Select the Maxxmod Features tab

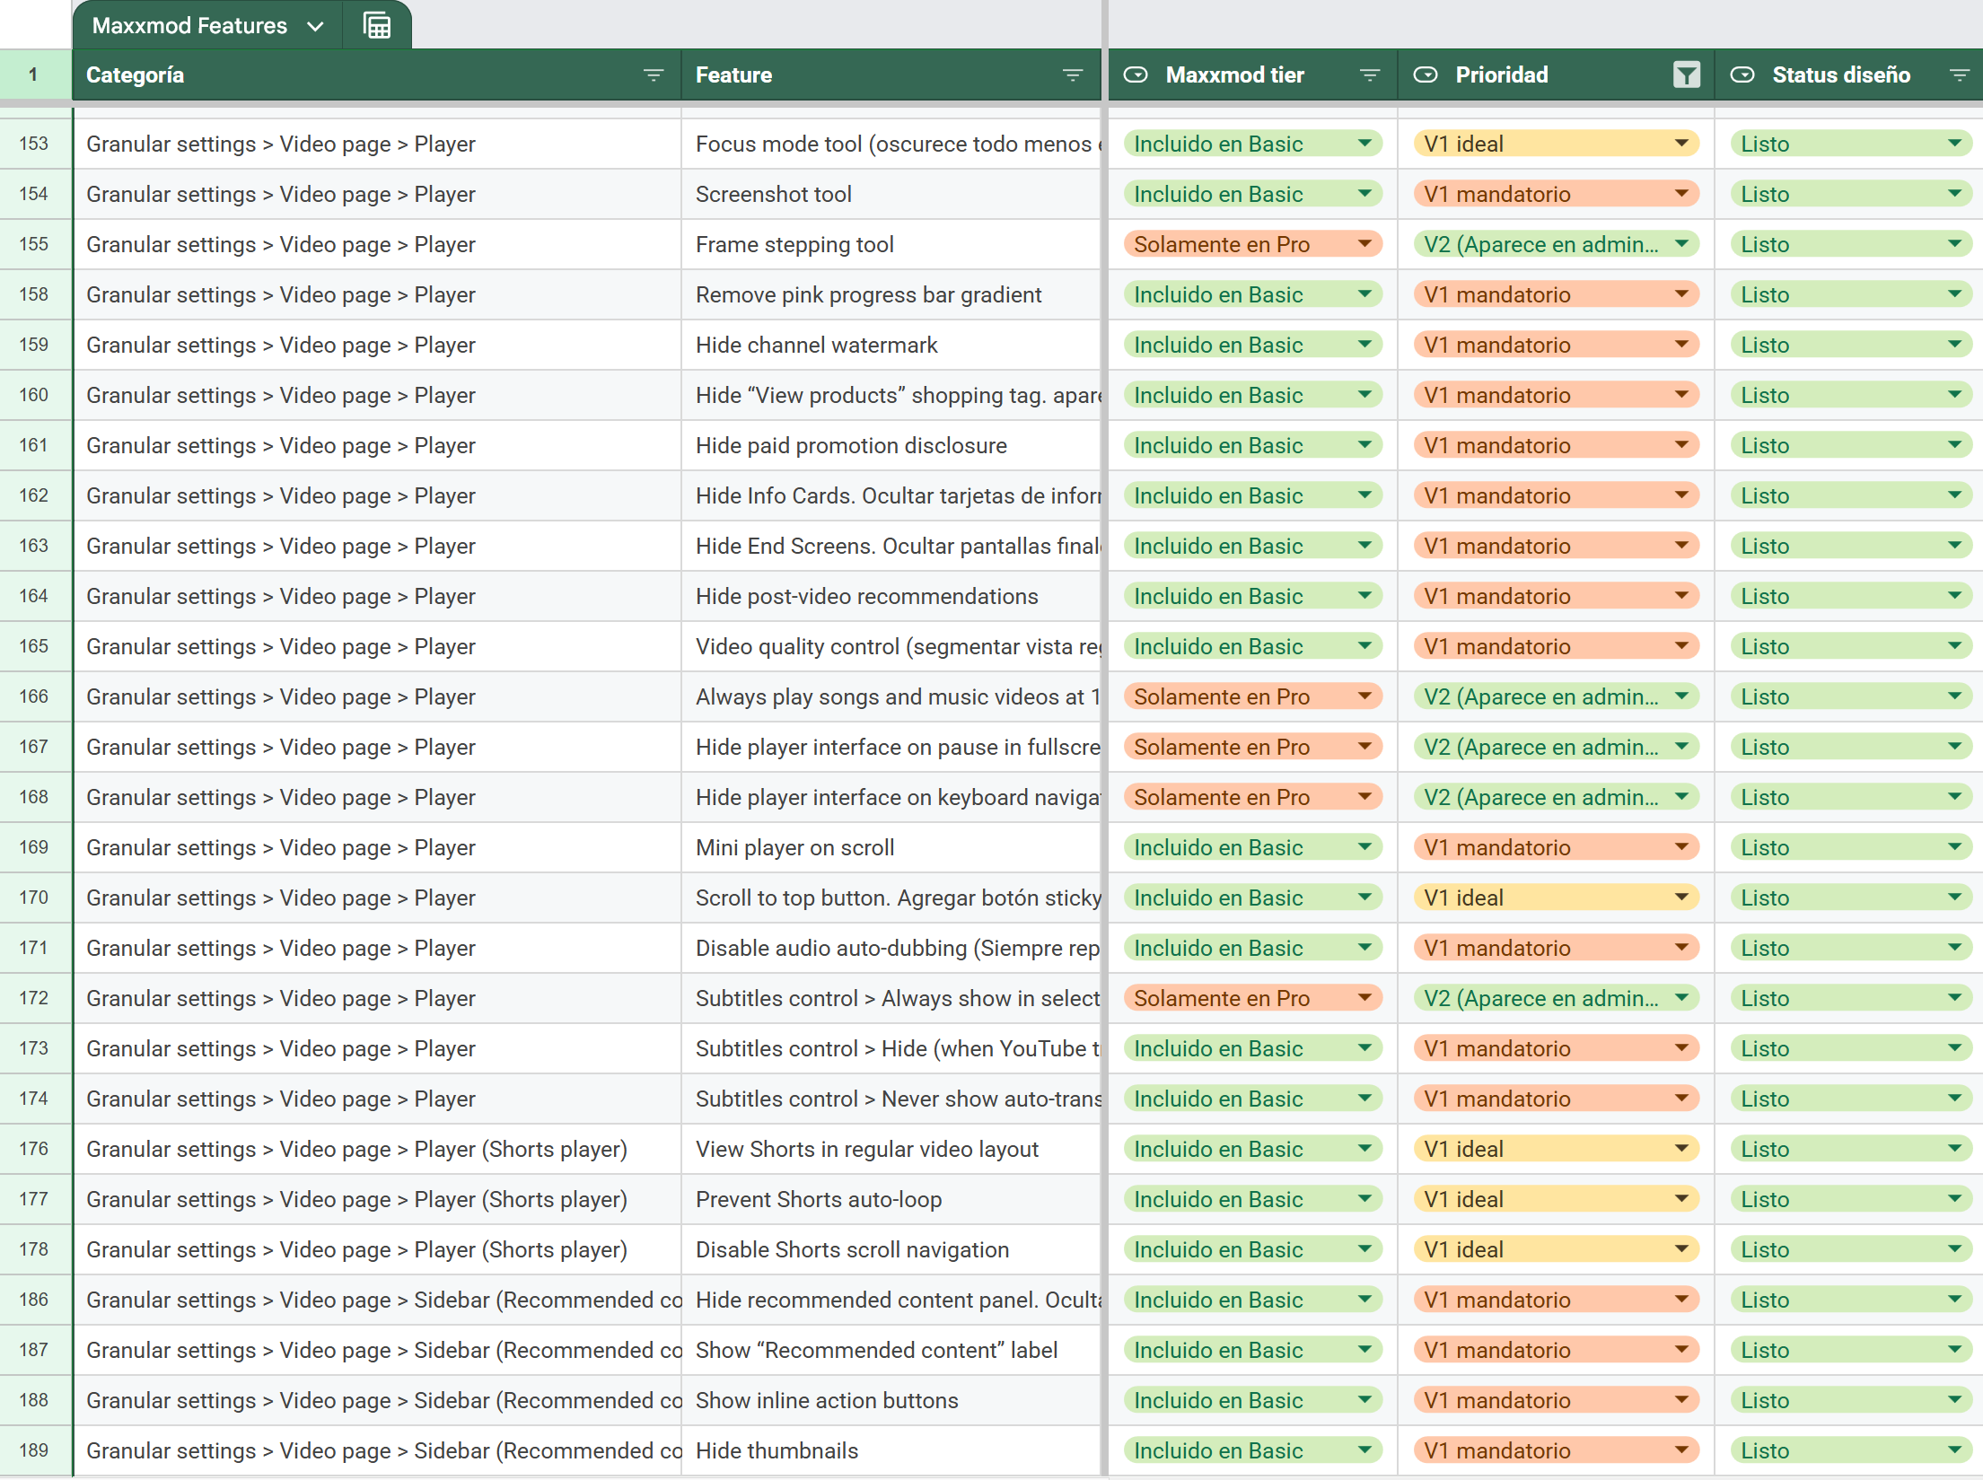[x=190, y=25]
